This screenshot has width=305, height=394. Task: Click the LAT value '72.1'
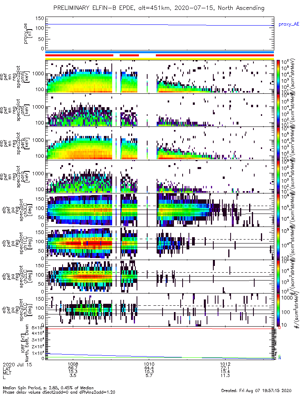pyautogui.click(x=225, y=368)
